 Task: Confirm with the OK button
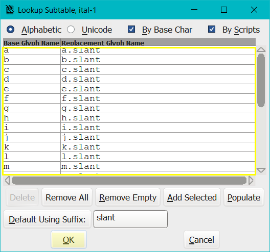(x=69, y=240)
